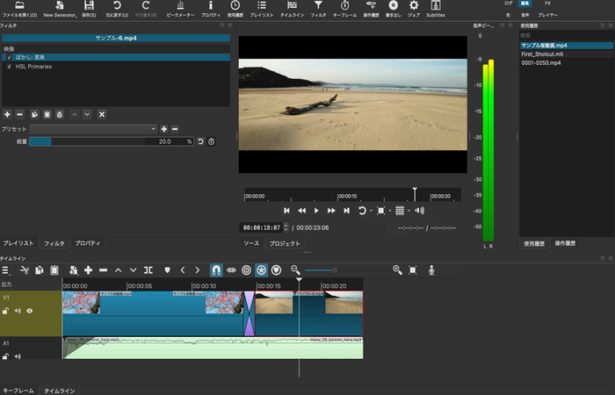Open the ピークメーター (peak meter) panel
This screenshot has width=615, height=395.
pyautogui.click(x=181, y=9)
